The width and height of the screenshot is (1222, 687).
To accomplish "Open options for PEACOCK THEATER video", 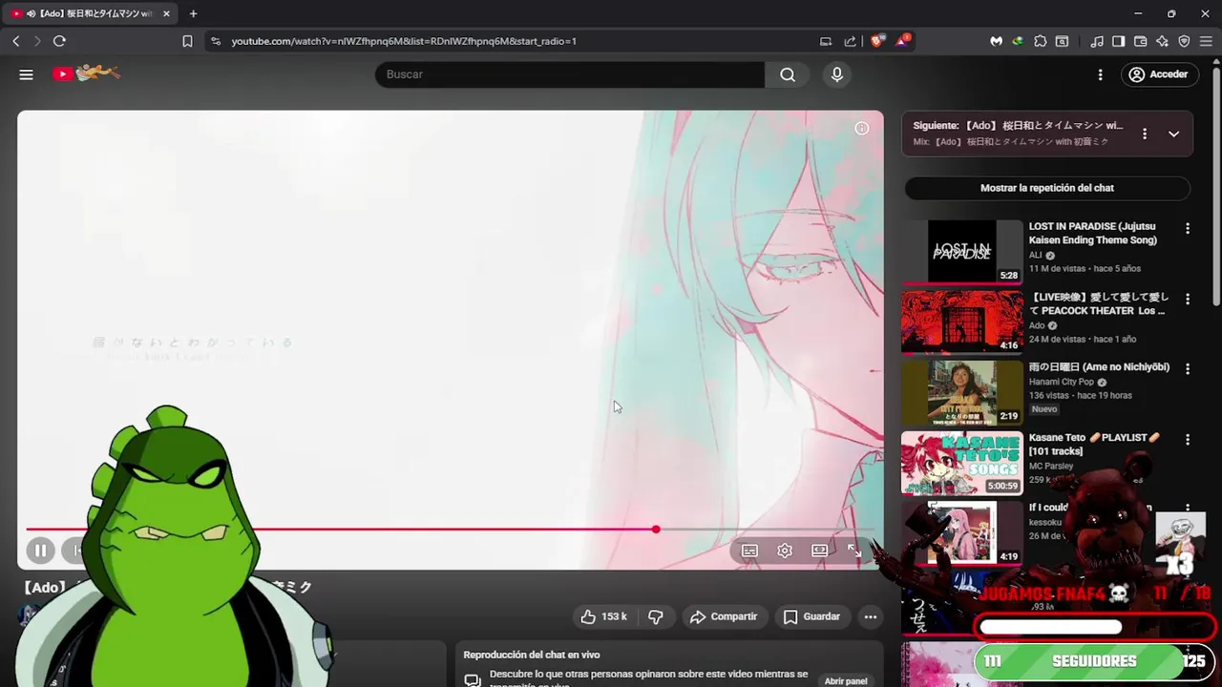I will pyautogui.click(x=1188, y=299).
